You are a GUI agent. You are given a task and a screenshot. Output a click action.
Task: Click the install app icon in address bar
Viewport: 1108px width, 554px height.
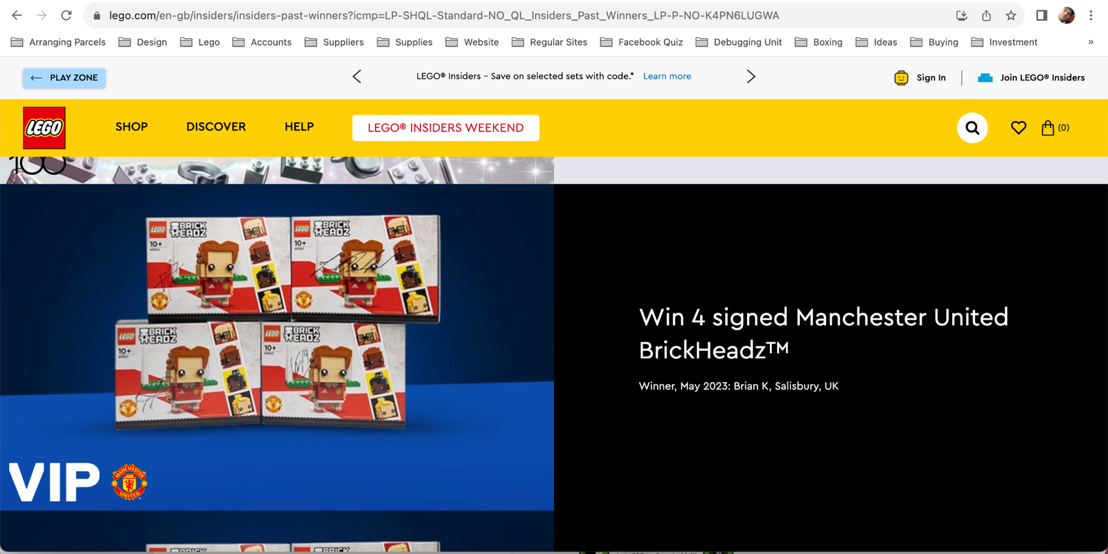click(962, 15)
